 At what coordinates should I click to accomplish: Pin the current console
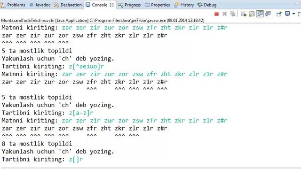(279, 14)
